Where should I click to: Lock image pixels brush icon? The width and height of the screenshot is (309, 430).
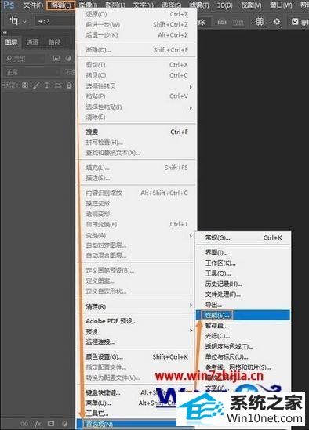pos(36,85)
